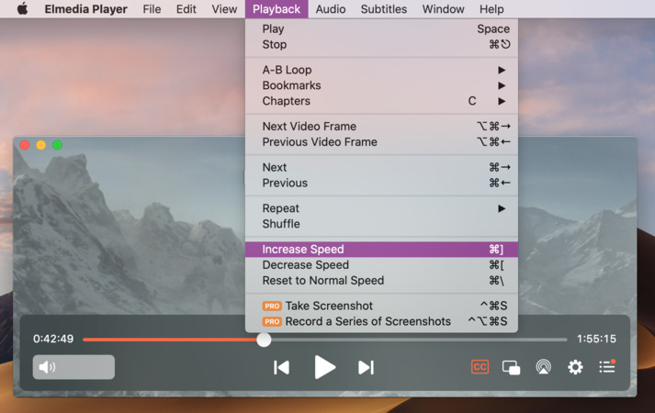This screenshot has height=413, width=655.
Task: Click the seek bar playhead knob
Action: click(x=264, y=340)
